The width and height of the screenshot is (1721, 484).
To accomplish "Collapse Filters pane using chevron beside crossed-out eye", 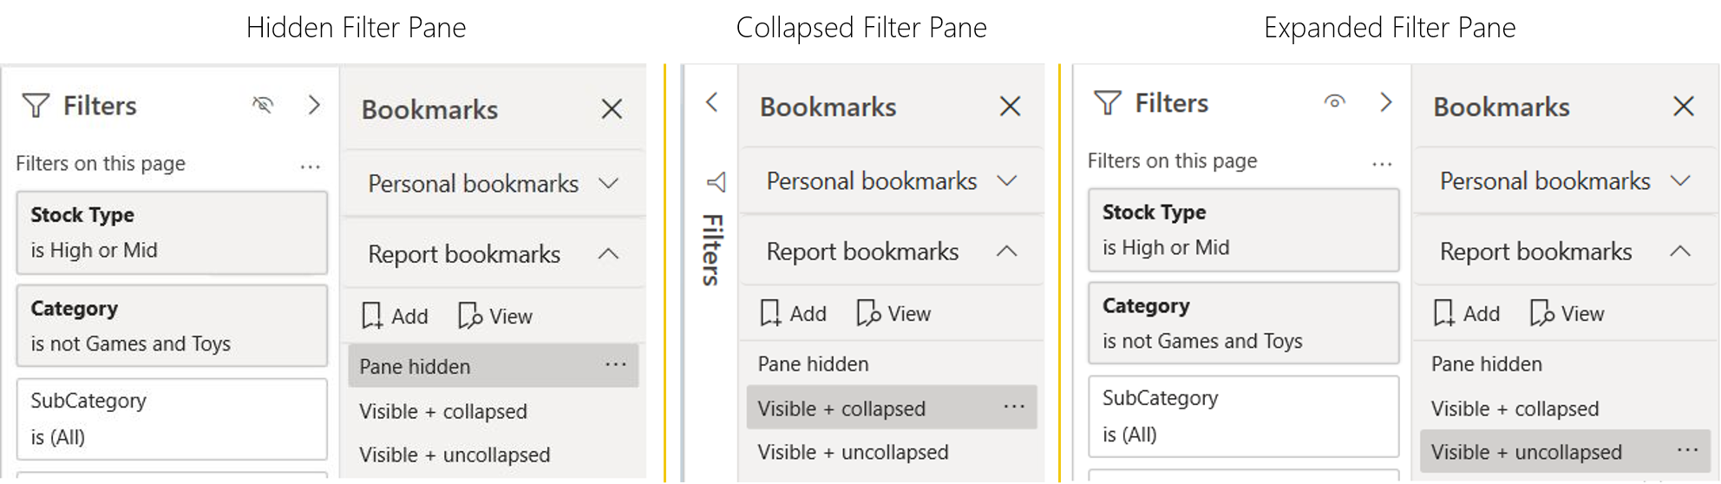I will (314, 105).
